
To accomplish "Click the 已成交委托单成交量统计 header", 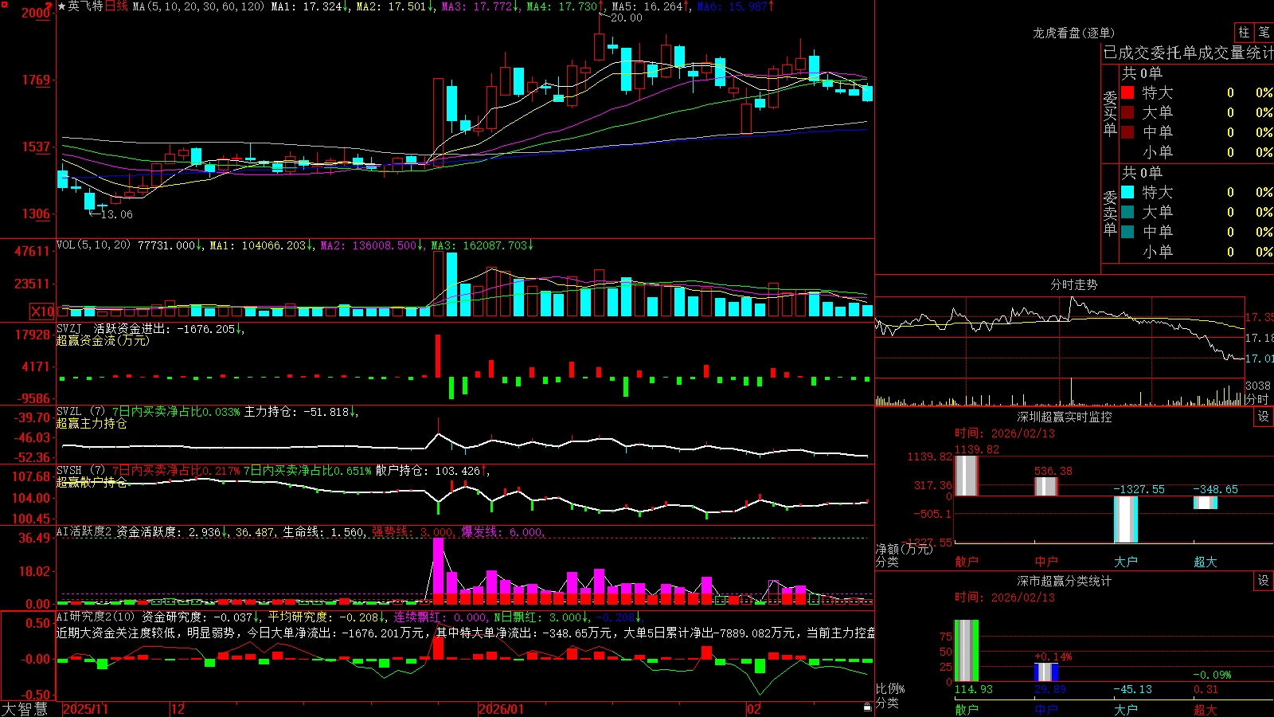I will pos(1188,53).
